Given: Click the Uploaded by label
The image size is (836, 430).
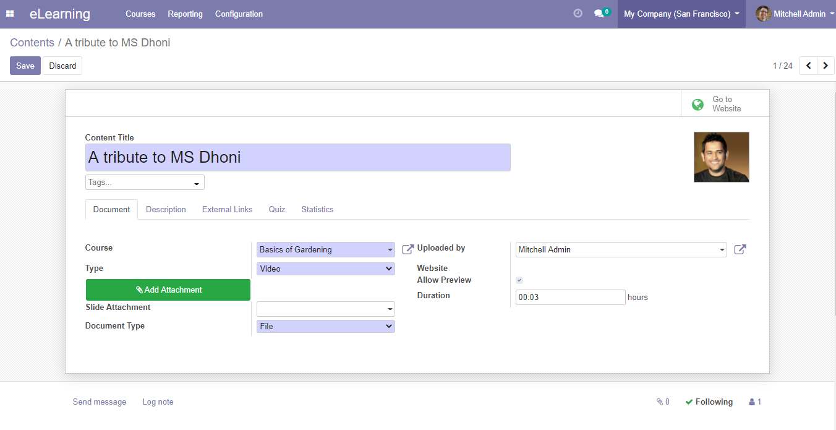Looking at the screenshot, I should [441, 248].
